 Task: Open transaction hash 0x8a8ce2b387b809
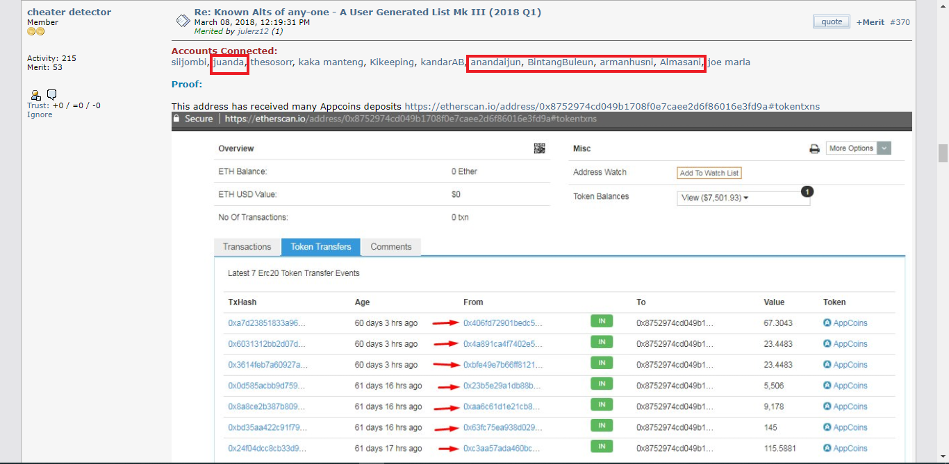coord(267,406)
